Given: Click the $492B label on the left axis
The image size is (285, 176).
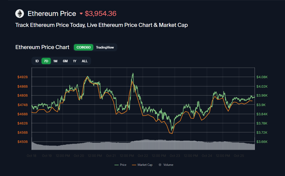Looking at the screenshot, I should click(22, 77).
